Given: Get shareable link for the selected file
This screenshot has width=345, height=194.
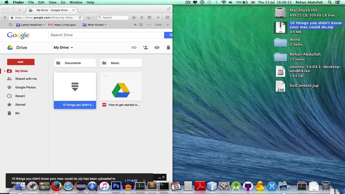Looking at the screenshot, I should (134, 47).
